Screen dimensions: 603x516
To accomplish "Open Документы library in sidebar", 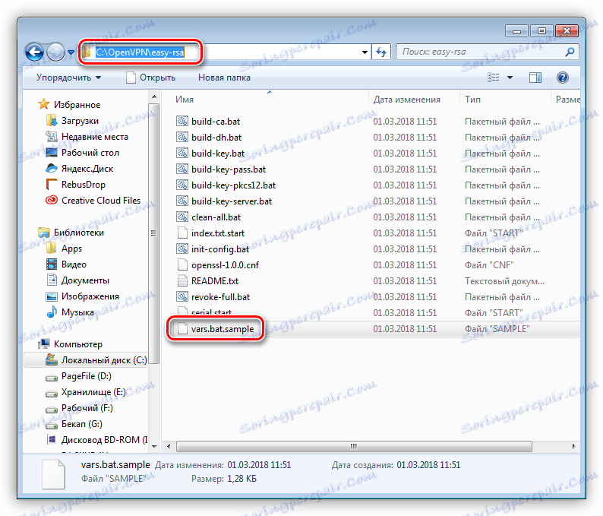I will pyautogui.click(x=77, y=280).
